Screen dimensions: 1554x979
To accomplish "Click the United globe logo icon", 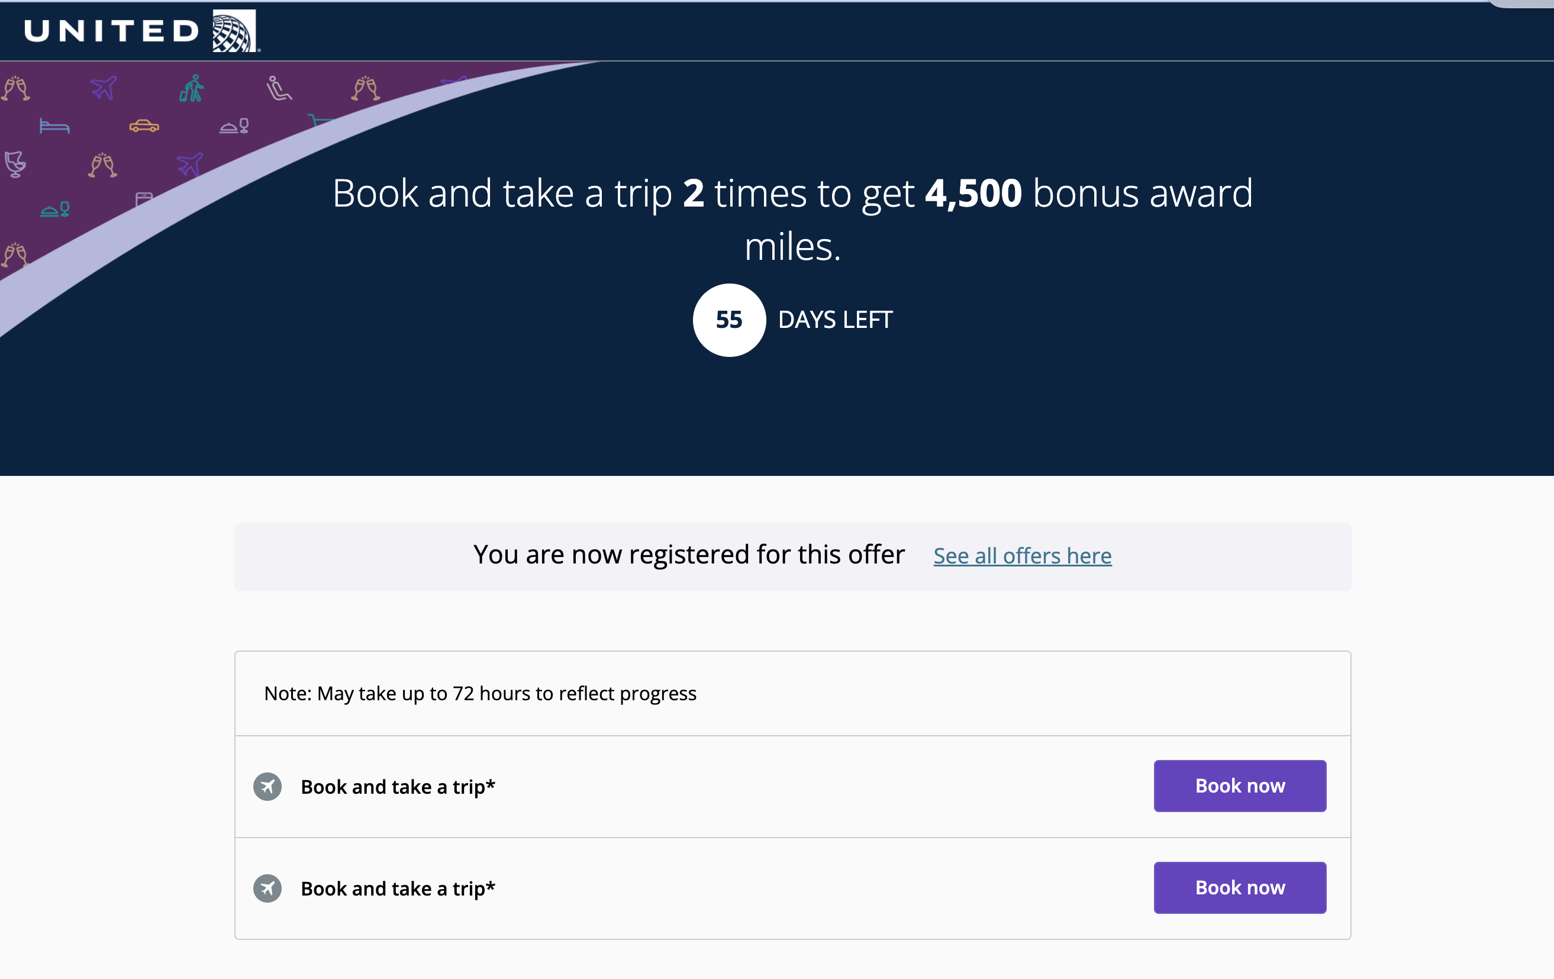I will (x=234, y=31).
